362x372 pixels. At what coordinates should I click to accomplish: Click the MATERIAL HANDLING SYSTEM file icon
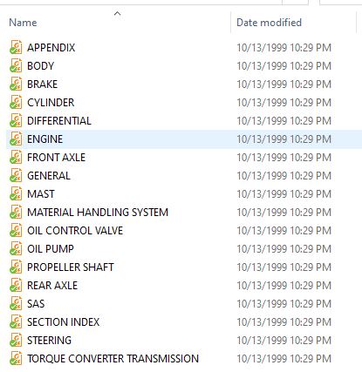click(x=16, y=212)
